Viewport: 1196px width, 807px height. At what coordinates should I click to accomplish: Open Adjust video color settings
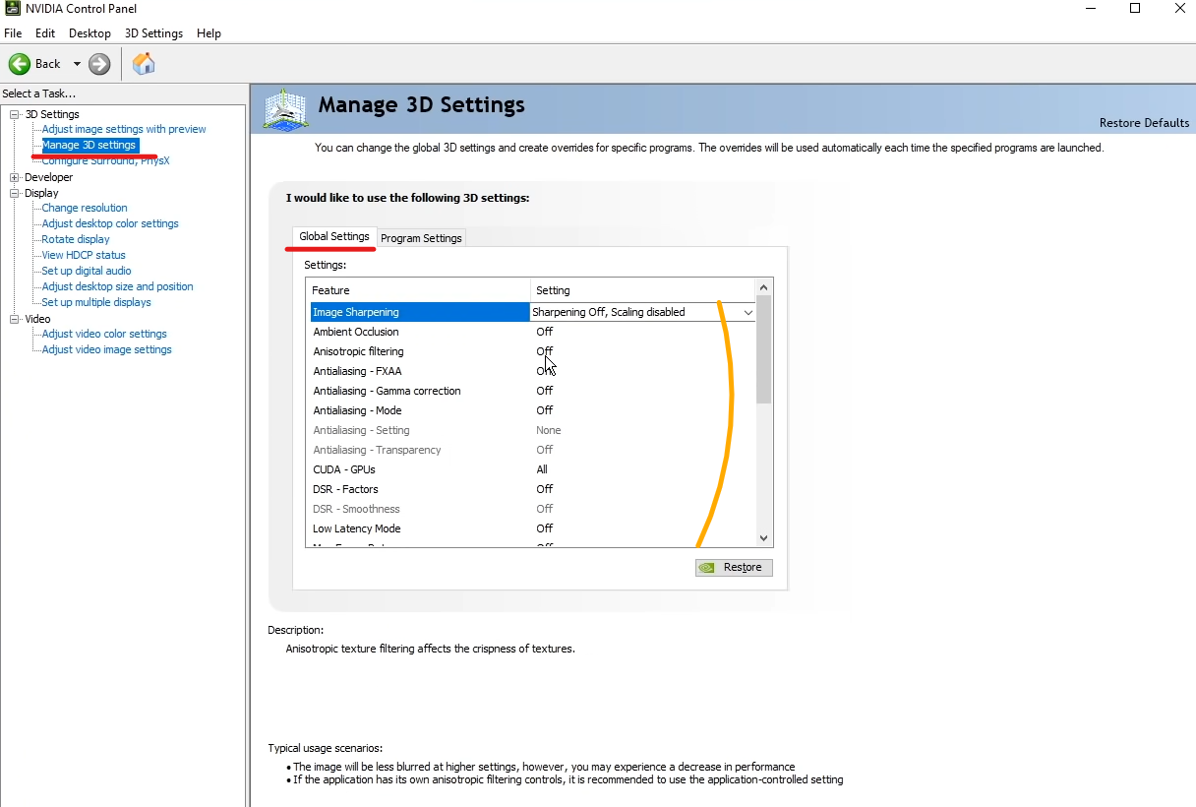pyautogui.click(x=104, y=334)
